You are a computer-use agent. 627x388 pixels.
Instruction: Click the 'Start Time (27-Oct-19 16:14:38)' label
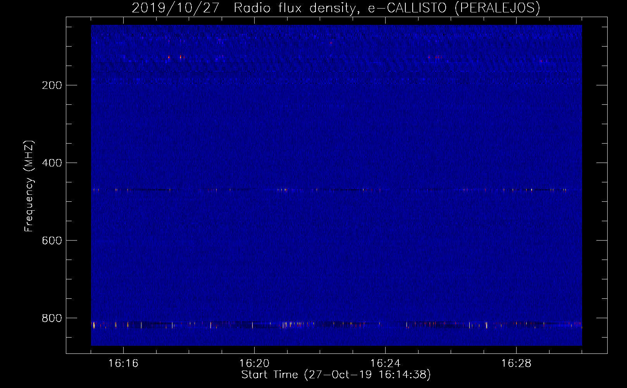pyautogui.click(x=336, y=375)
